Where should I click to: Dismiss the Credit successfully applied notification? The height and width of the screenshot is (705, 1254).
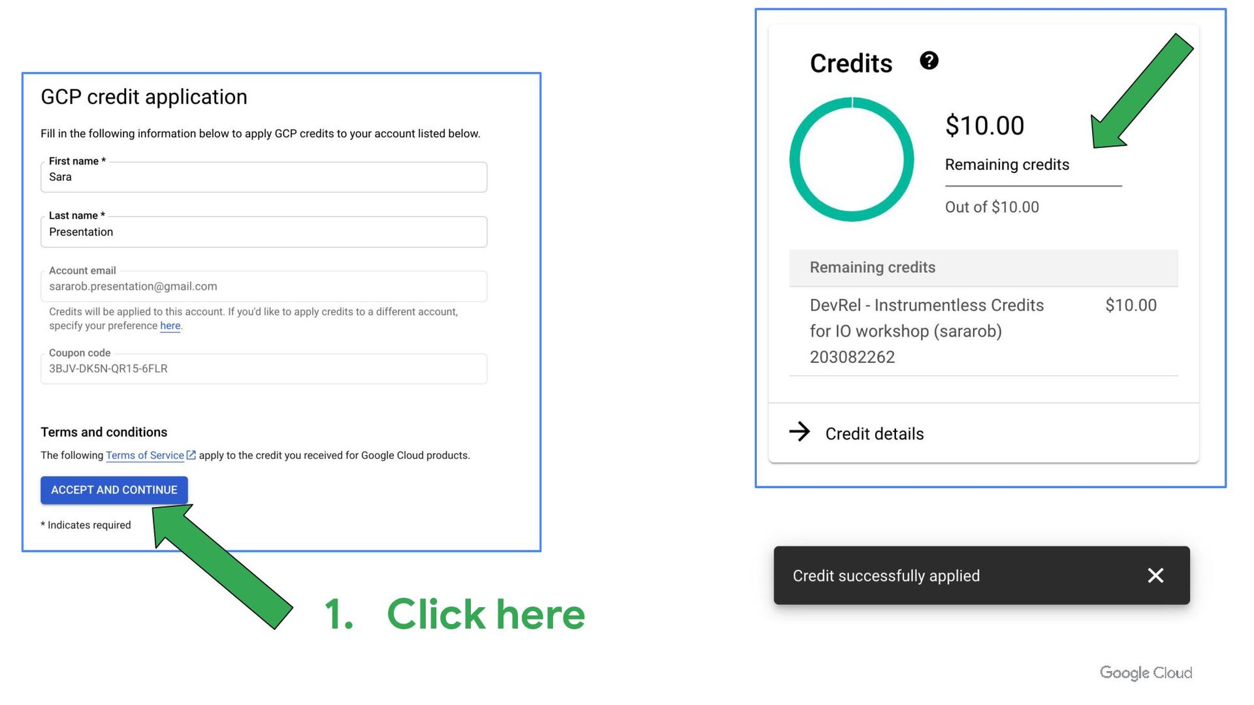pyautogui.click(x=1155, y=575)
